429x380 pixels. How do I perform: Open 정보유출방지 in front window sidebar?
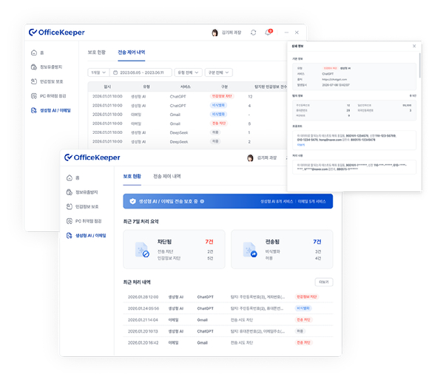82,192
